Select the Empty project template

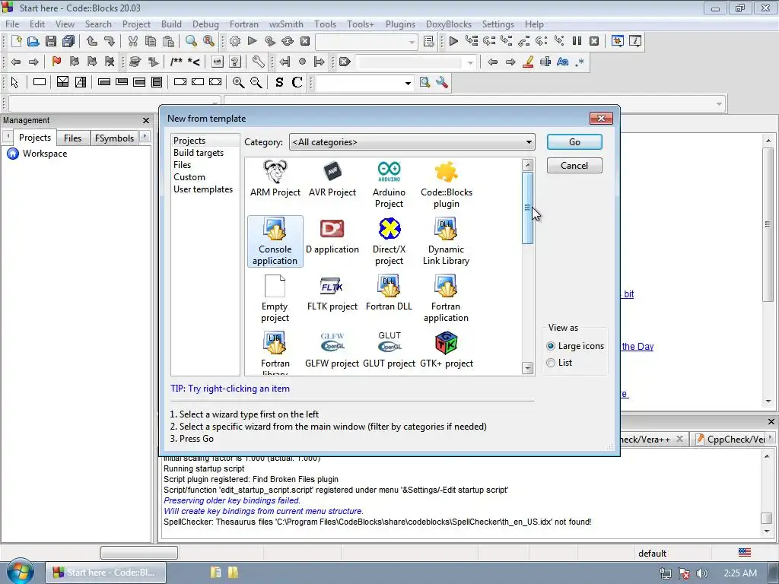click(x=275, y=298)
